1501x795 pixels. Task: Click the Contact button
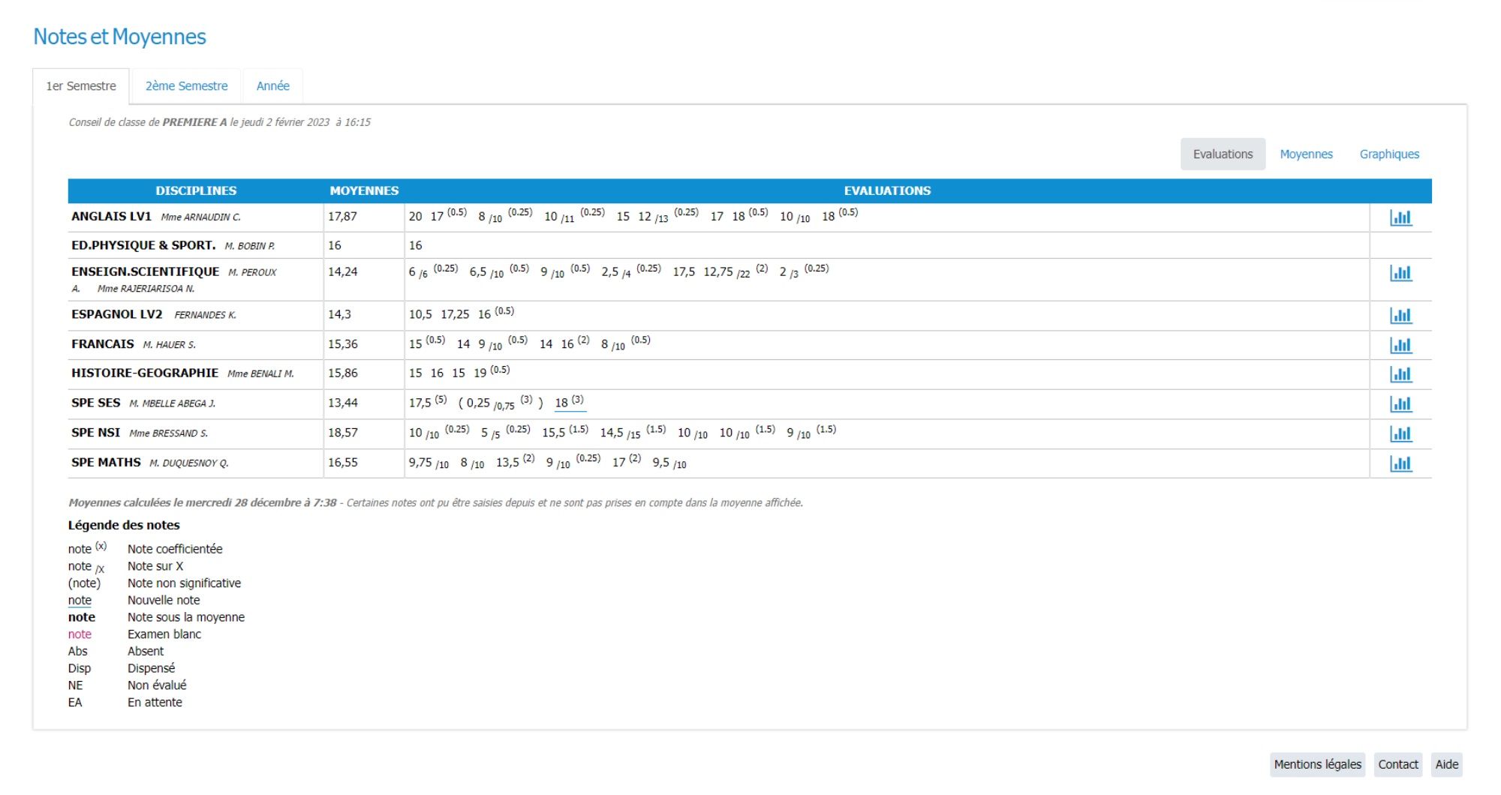(1397, 764)
